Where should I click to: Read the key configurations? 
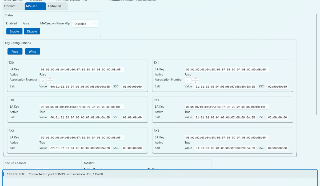tap(15, 52)
